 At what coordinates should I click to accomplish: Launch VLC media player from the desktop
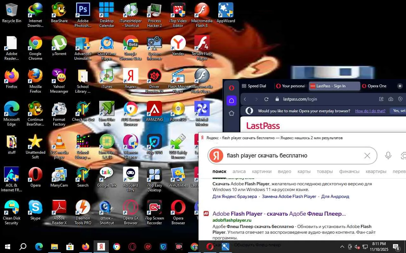click(59, 147)
